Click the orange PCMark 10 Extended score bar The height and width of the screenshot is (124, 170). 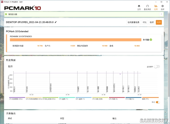(75, 40)
